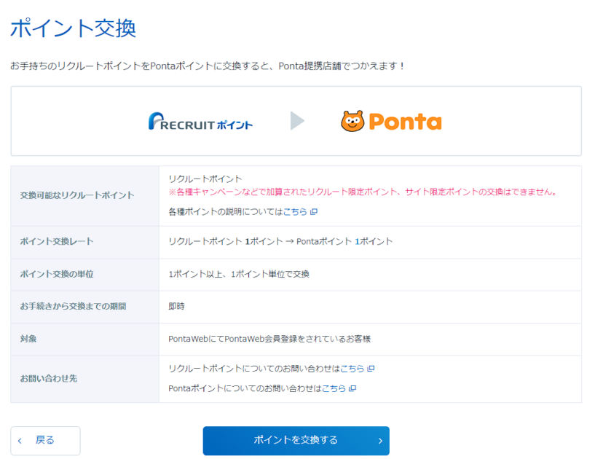Image resolution: width=603 pixels, height=459 pixels.
Task: Click the ポイント交換 page heading
Action: tap(72, 28)
